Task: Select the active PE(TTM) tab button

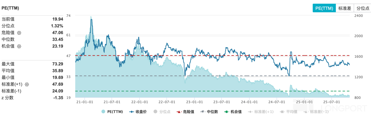Action: tap(324, 8)
